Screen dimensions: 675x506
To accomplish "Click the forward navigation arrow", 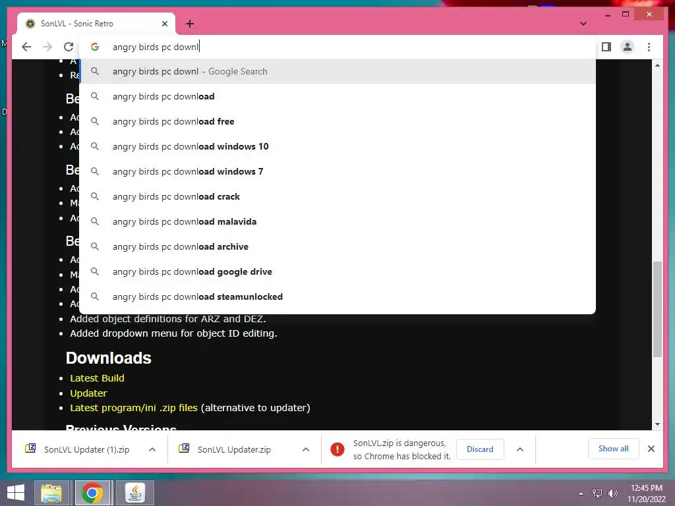I will click(x=47, y=47).
